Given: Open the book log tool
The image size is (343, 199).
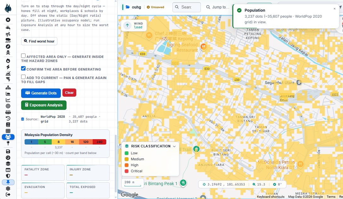Looking at the screenshot, I should tap(8, 125).
